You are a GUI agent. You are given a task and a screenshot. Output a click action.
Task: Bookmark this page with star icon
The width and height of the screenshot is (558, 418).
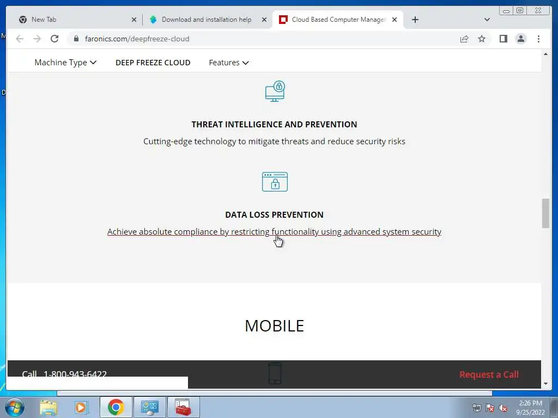pos(482,39)
